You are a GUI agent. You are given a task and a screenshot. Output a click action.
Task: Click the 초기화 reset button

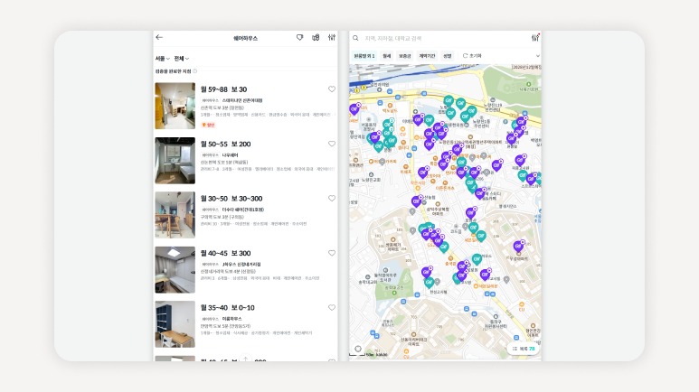[472, 56]
